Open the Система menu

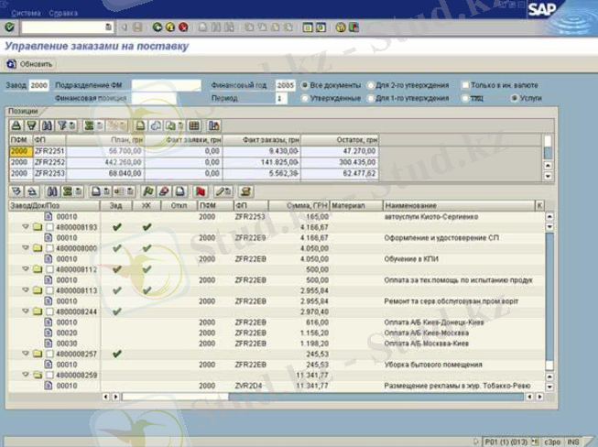pyautogui.click(x=27, y=14)
